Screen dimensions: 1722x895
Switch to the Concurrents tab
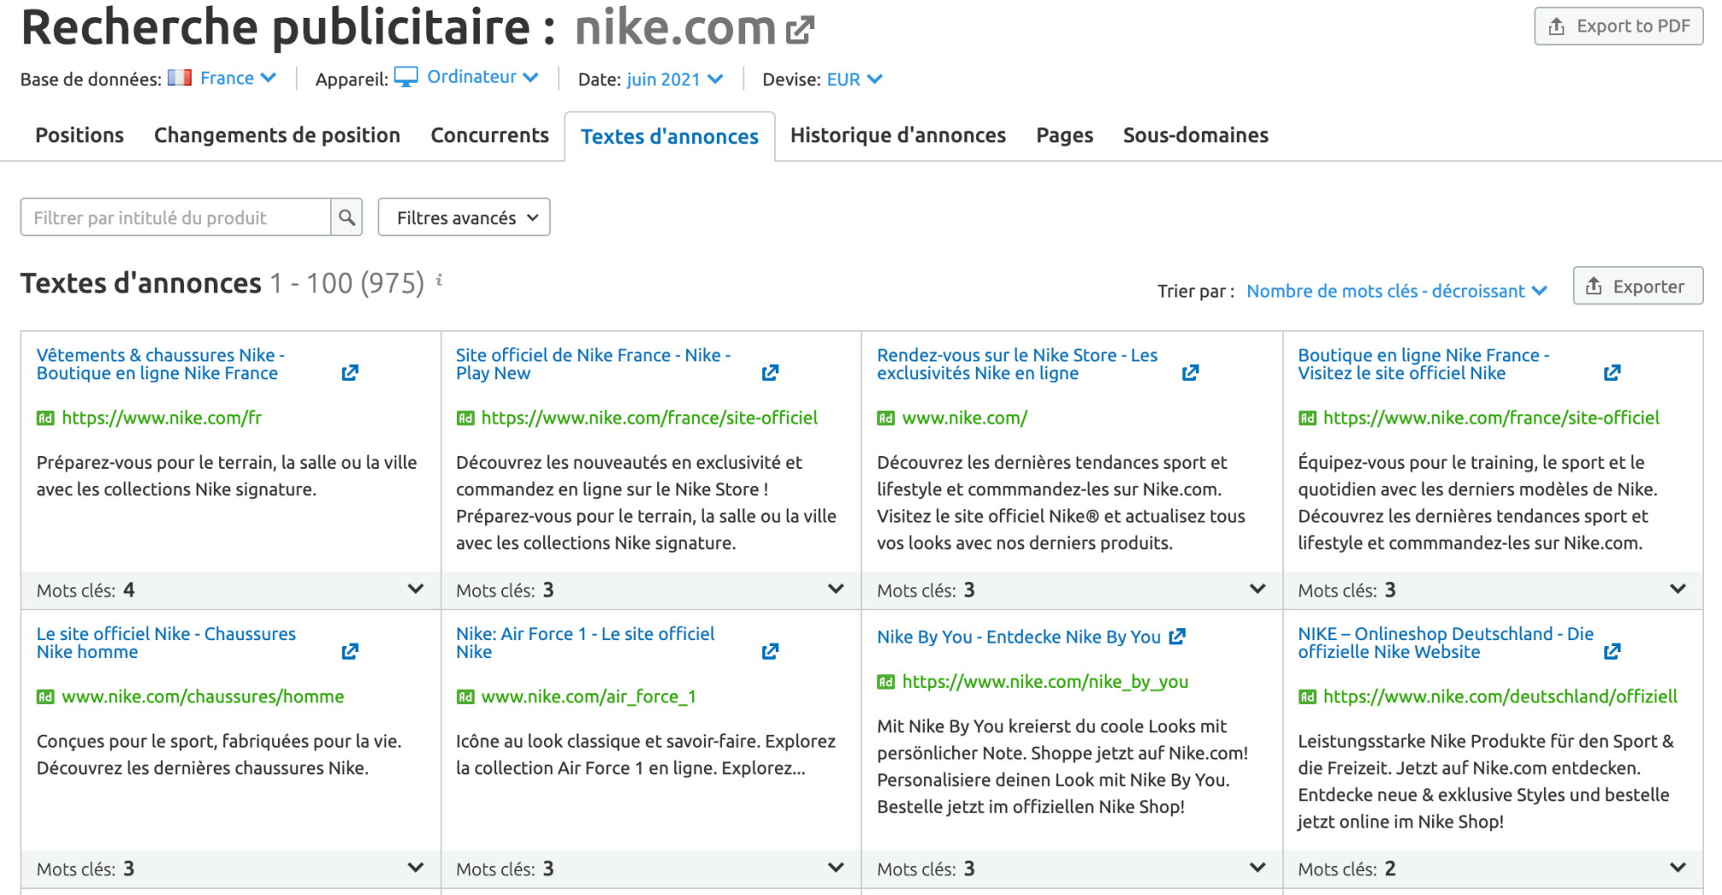[x=489, y=135]
